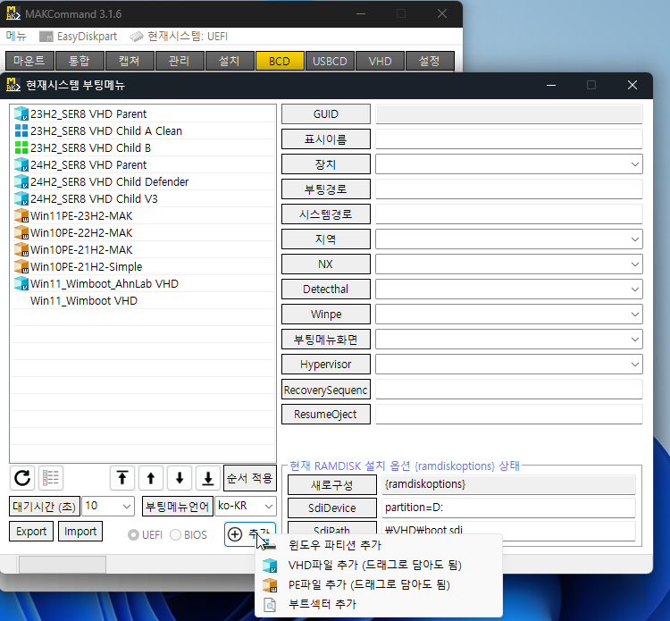Click the PE file icon in popup menu
The image size is (670, 621).
pos(270,584)
